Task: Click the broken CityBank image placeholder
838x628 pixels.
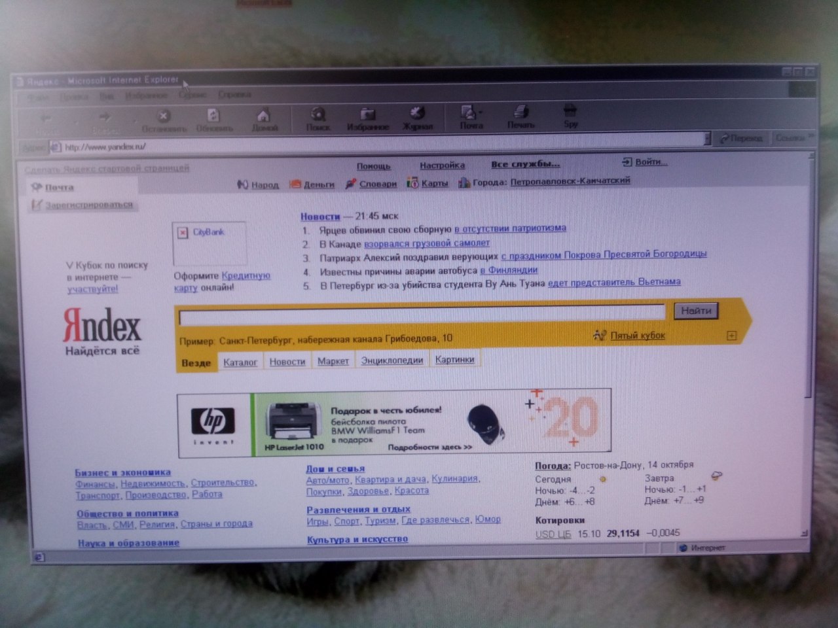Action: (209, 243)
